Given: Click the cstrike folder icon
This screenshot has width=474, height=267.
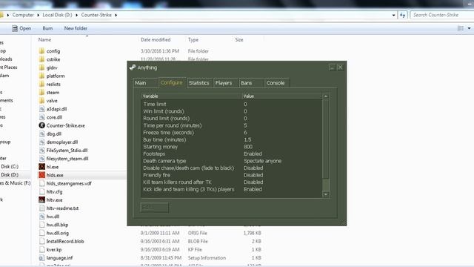Looking at the screenshot, I should tap(41, 59).
